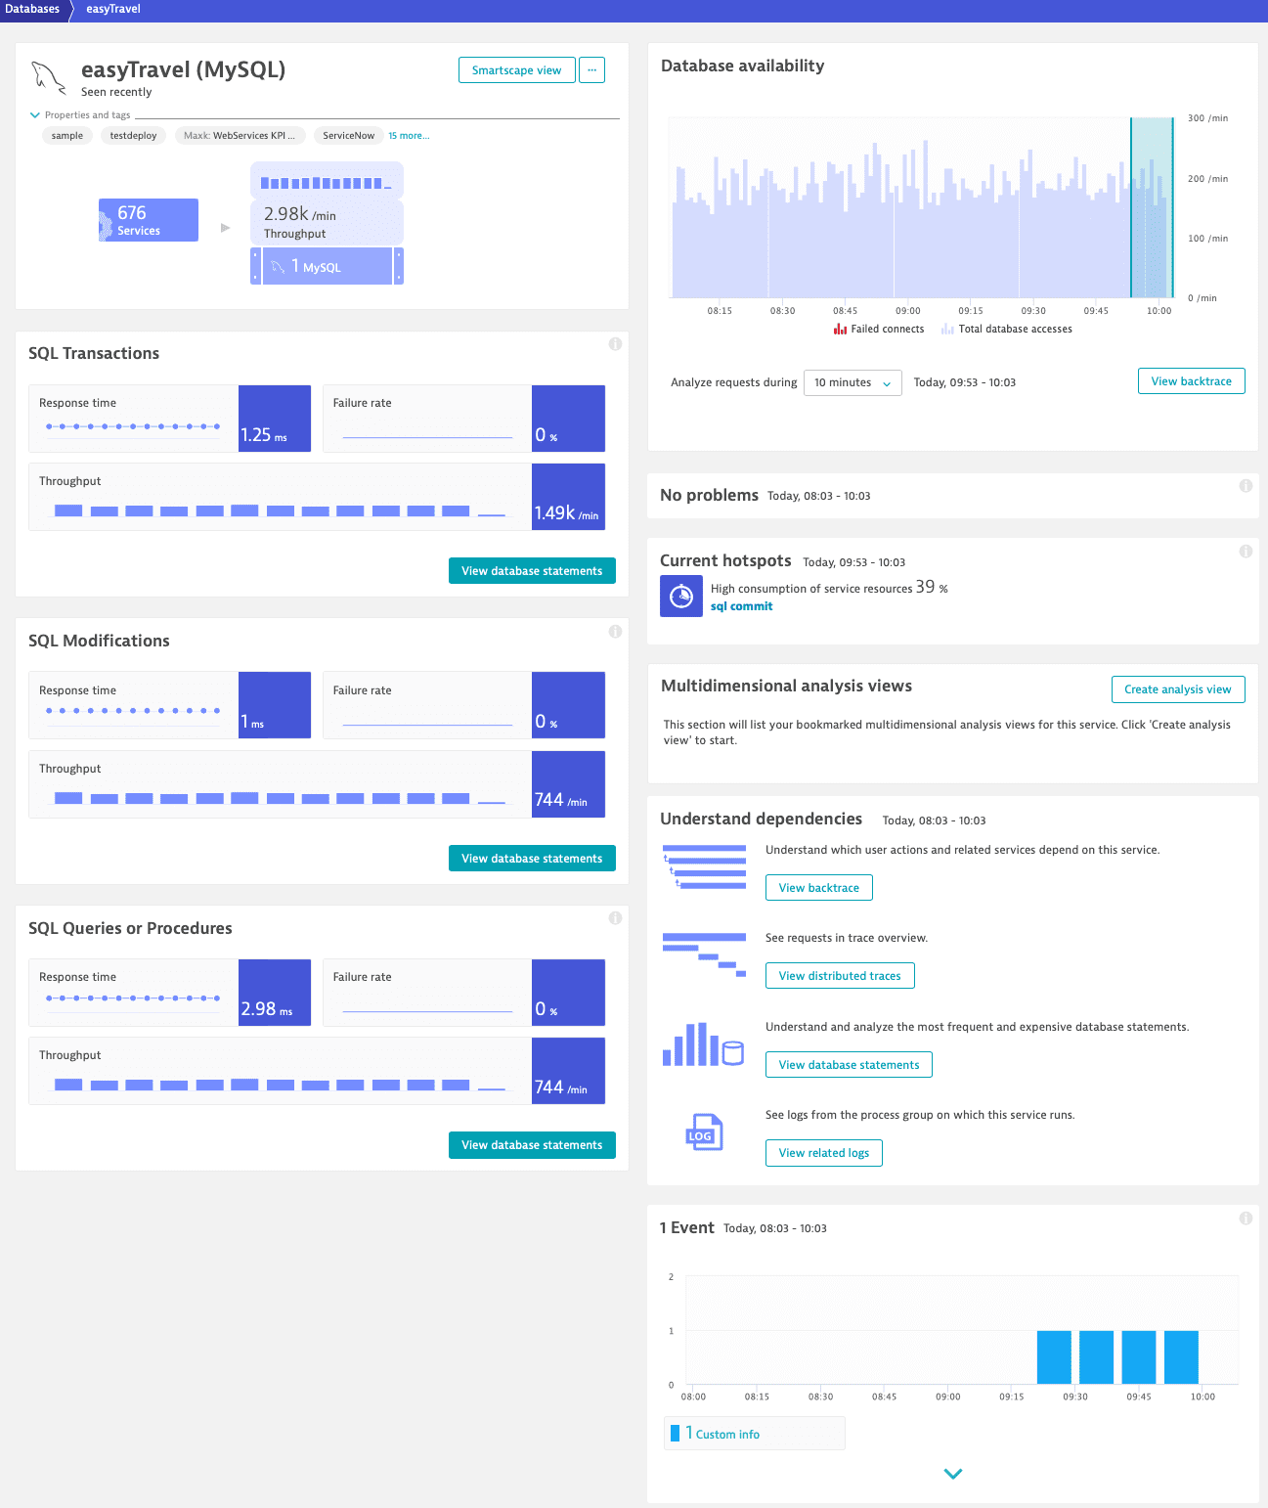Click the info icon in Event panel
The image size is (1268, 1508).
1246,1219
